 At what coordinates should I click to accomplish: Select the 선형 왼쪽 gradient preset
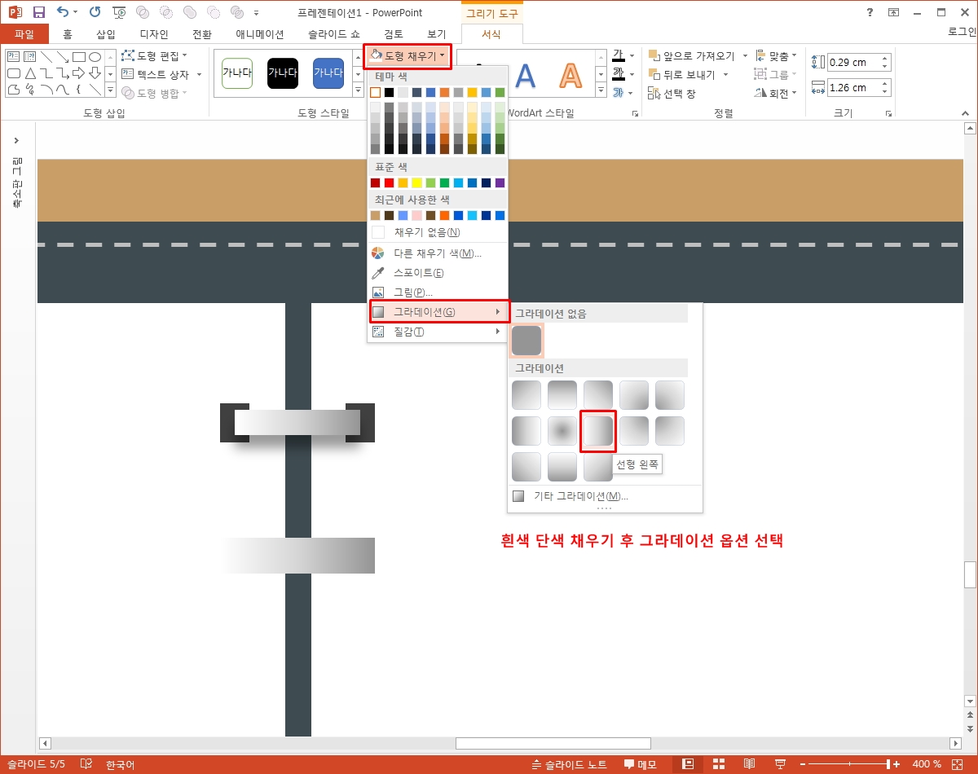598,431
